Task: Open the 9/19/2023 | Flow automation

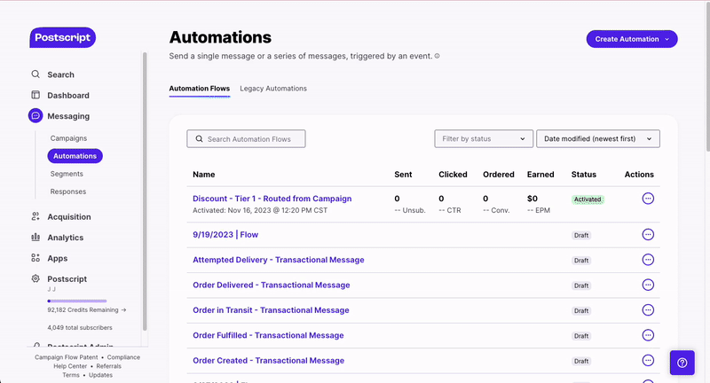Action: pos(225,235)
